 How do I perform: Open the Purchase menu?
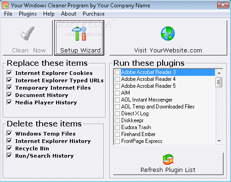tap(94, 14)
